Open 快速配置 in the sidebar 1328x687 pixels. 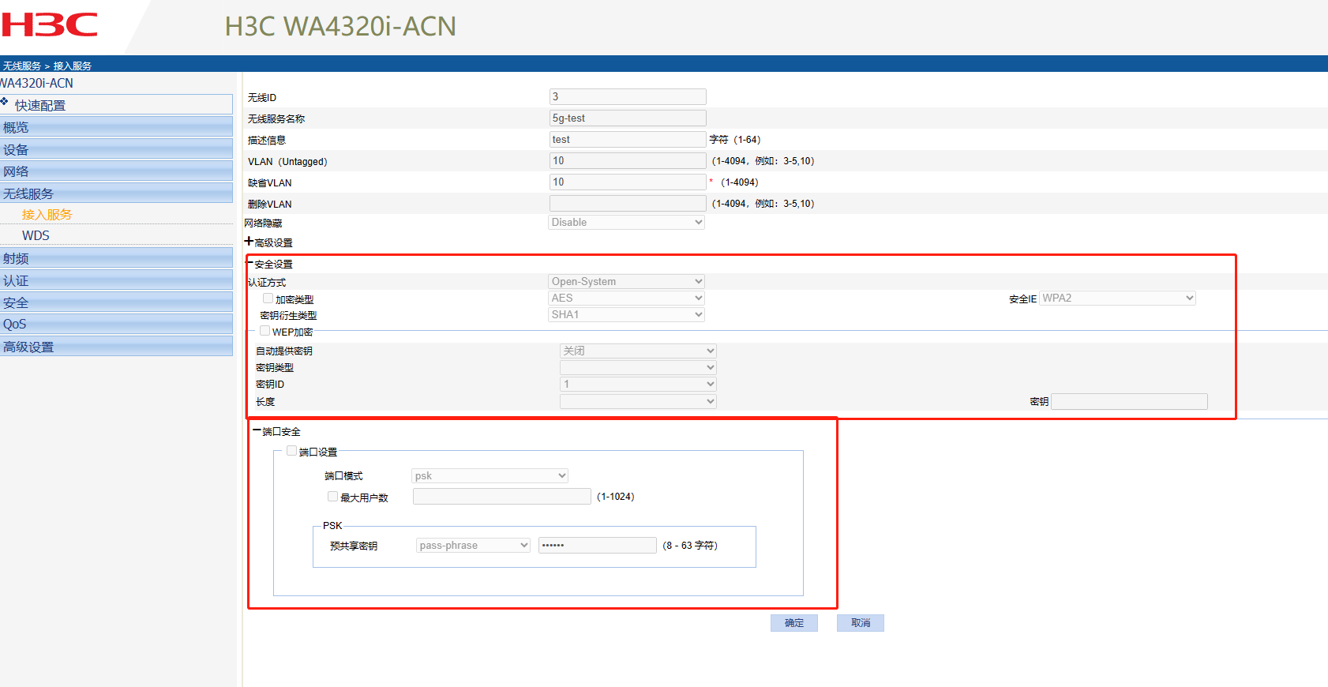(x=117, y=105)
